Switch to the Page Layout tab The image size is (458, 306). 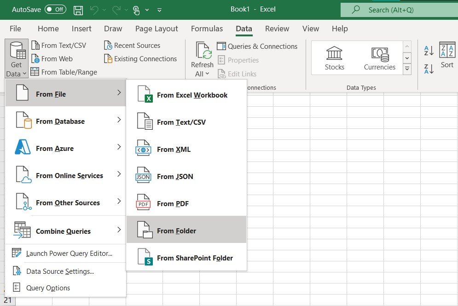[157, 29]
